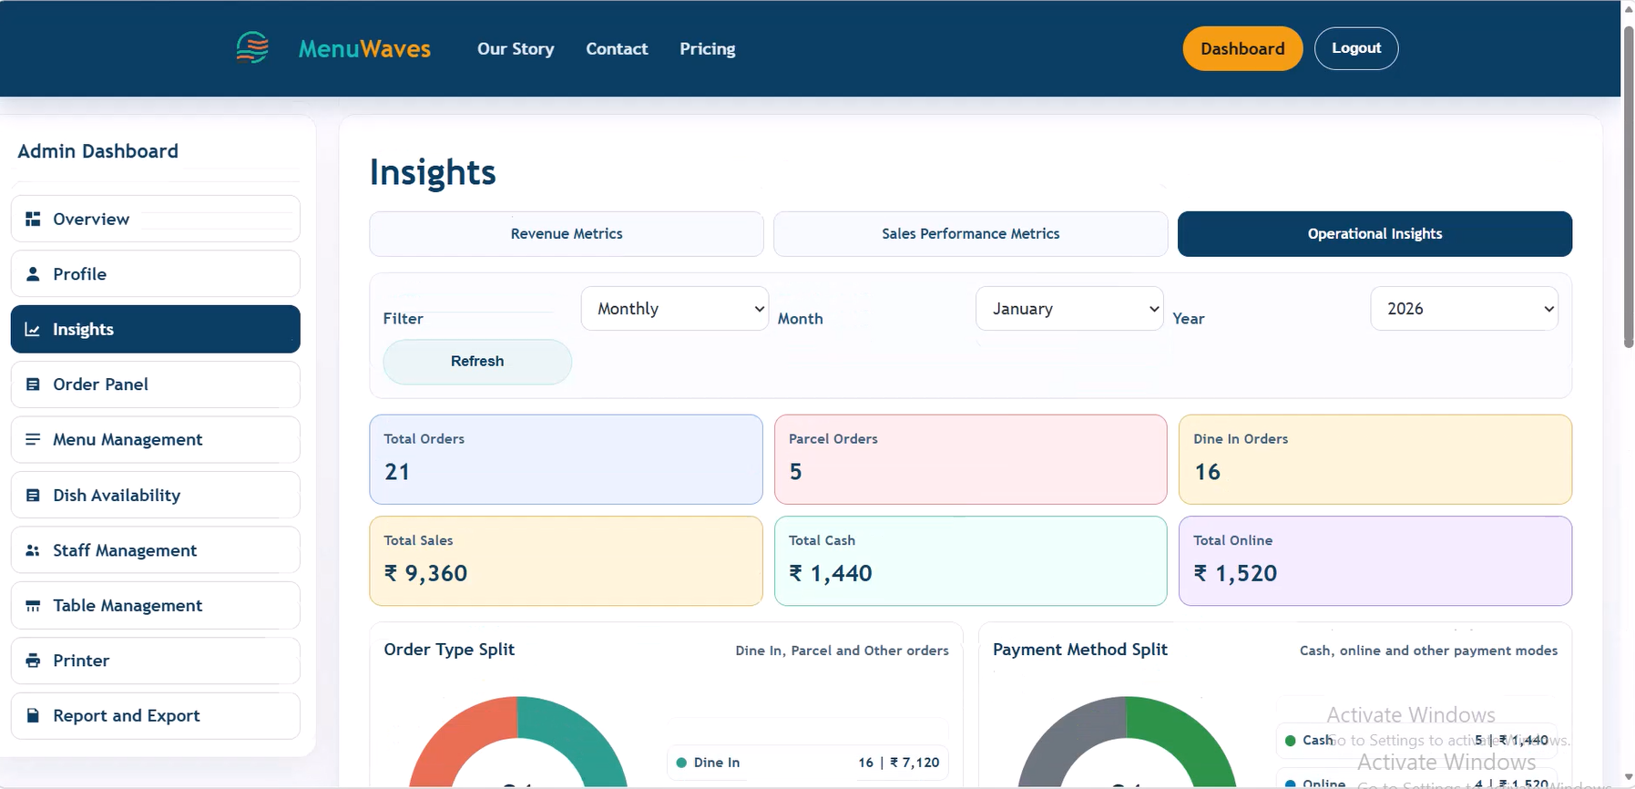Click the Staff Management people icon
Screen dimensions: 1635x789
(x=33, y=550)
